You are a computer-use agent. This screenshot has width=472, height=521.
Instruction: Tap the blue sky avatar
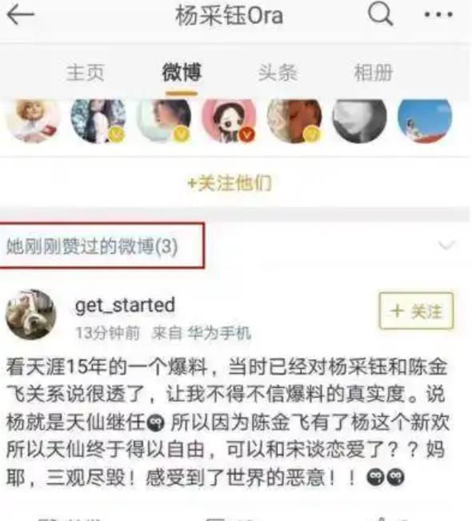coord(425,120)
